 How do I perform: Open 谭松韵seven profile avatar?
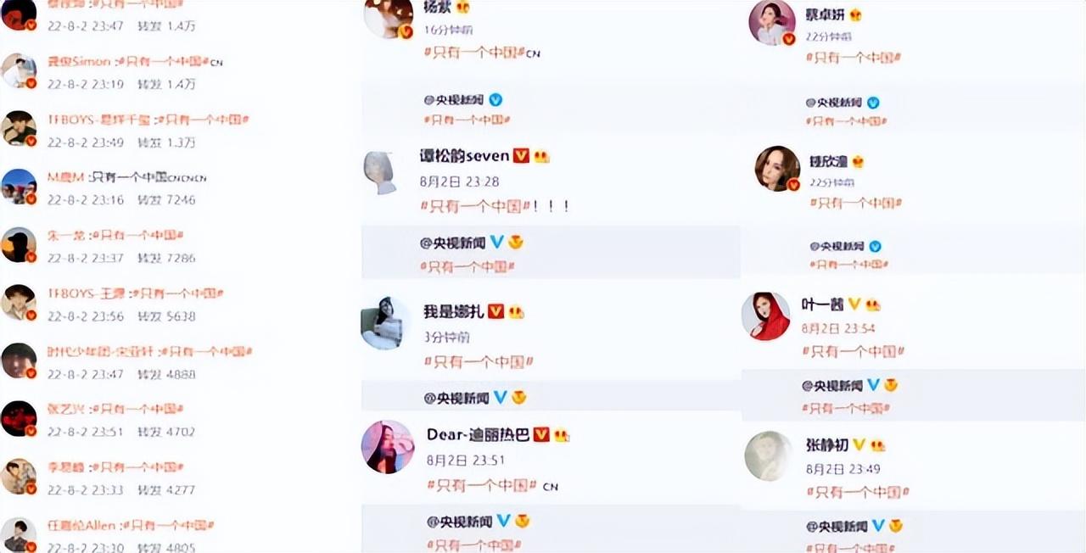(381, 173)
